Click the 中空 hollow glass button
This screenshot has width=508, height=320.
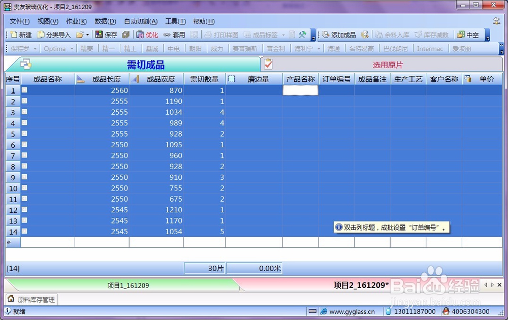coord(468,35)
